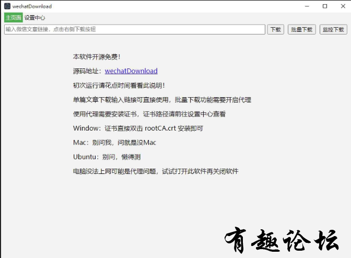Screen dimensions: 351x258
Task: Click the line starting with 单篇文章下载输入链接
Action: [162, 100]
